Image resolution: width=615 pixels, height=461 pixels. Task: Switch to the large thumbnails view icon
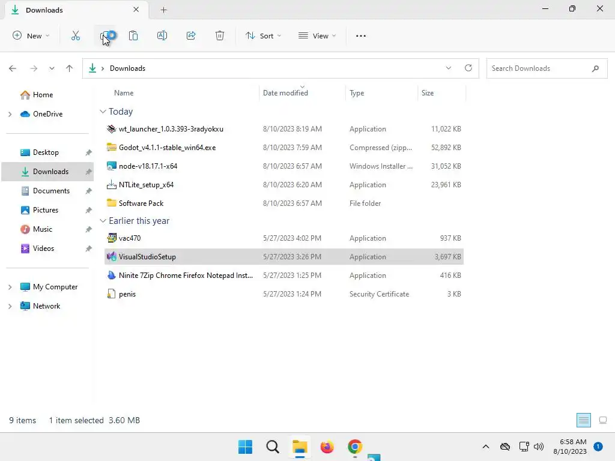pos(603,420)
